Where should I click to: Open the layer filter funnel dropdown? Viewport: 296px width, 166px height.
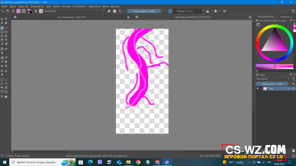[293, 79]
